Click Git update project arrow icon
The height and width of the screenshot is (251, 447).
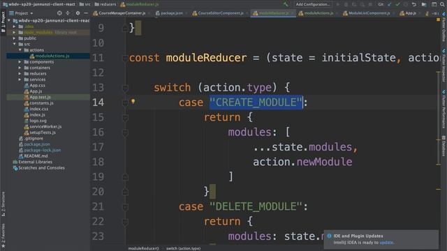[x=390, y=5]
